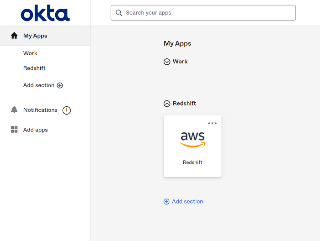Collapse the Redshift section chevron
Screen dimensions: 320x241
coord(167,104)
